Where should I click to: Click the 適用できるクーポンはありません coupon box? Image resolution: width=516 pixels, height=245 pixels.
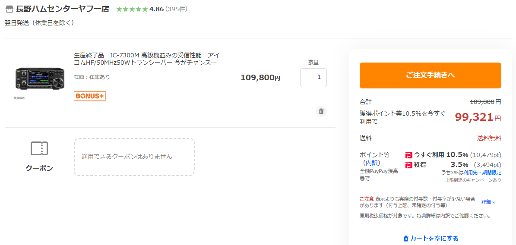coord(134,157)
